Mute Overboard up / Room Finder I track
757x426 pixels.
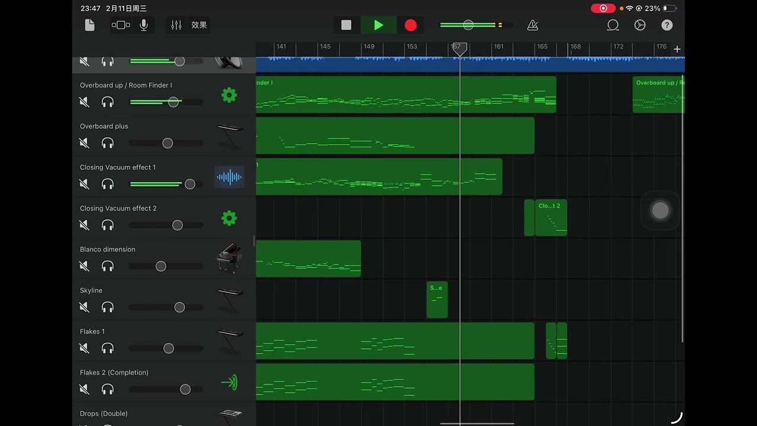(84, 102)
